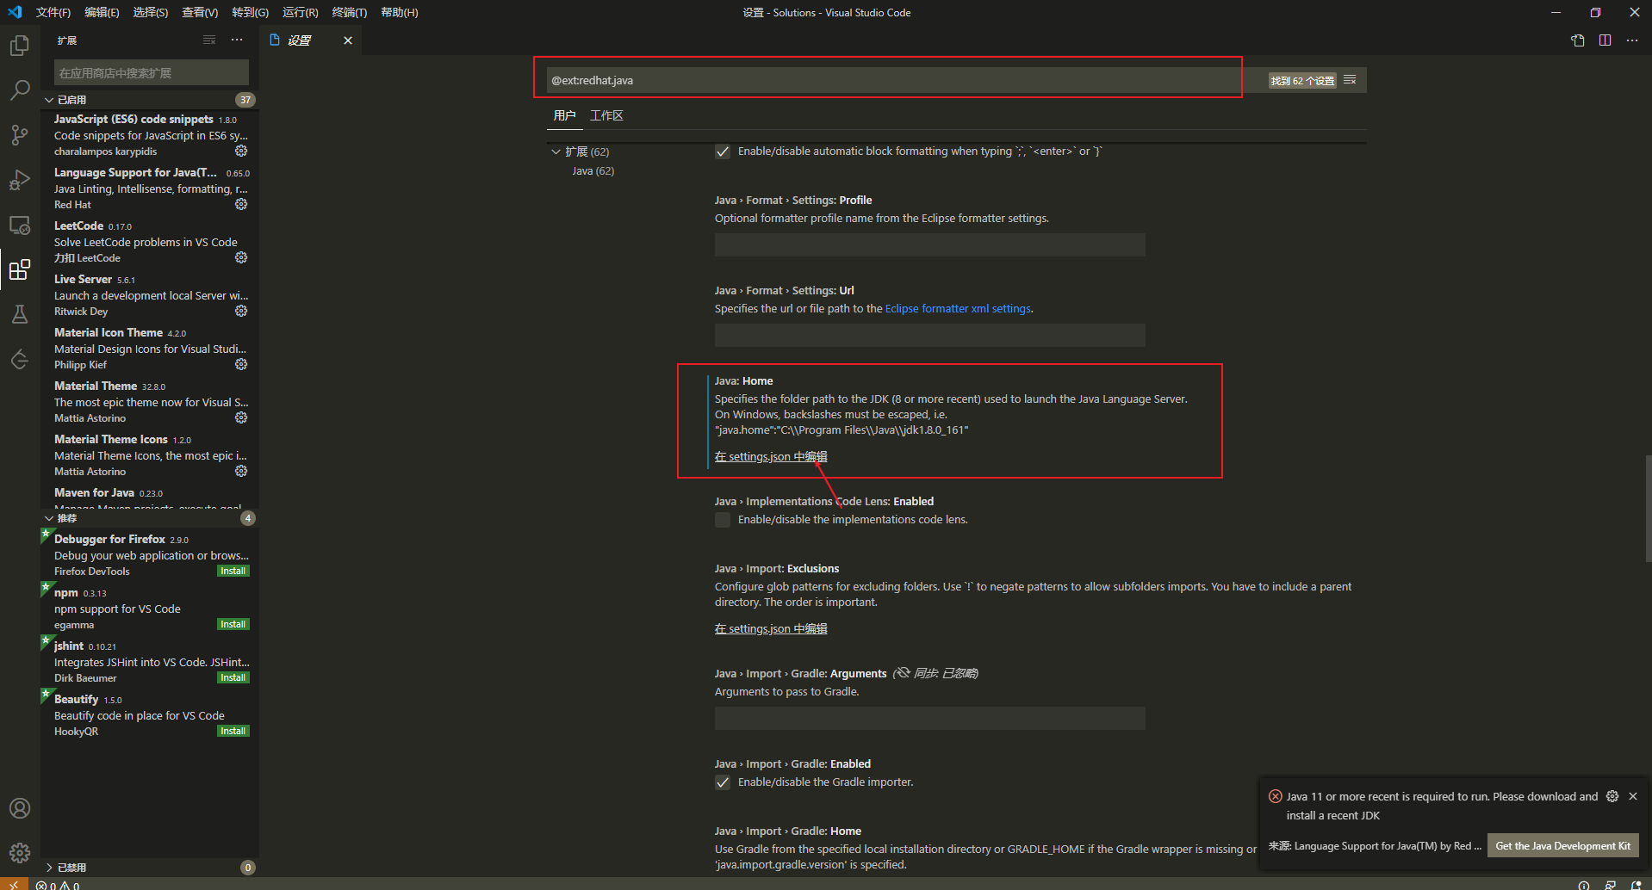The image size is (1652, 890).
Task: Open the manage gear for Material Icon Theme
Action: [x=241, y=364]
